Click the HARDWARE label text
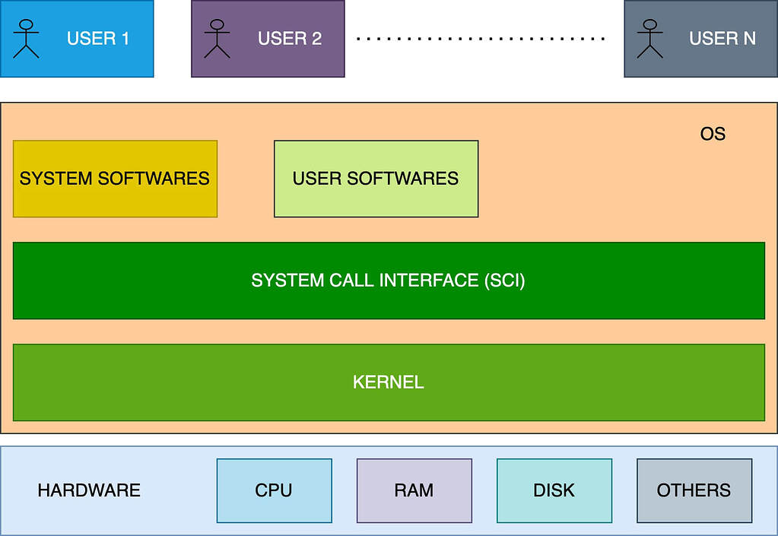This screenshot has height=536, width=778. point(89,490)
